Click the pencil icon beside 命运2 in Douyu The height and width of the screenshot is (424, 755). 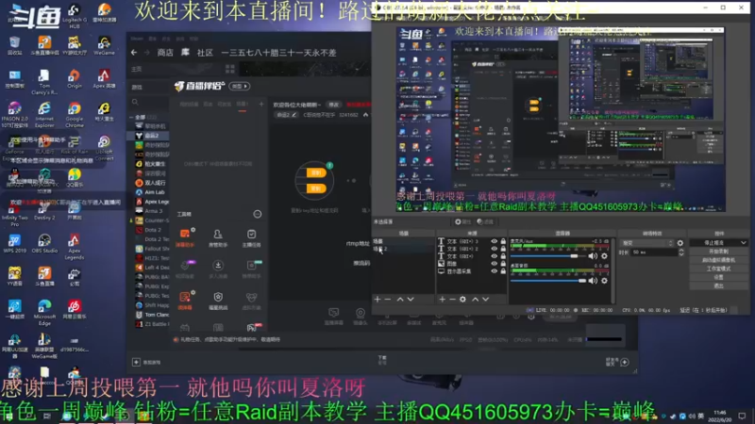tap(294, 115)
